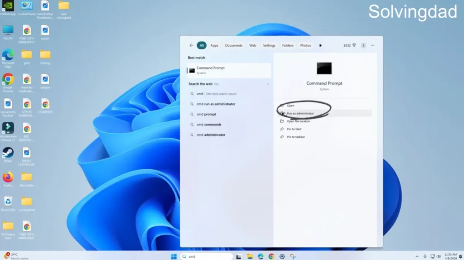
Task: Open the NVIDIA App desktop icon
Action: click(8, 6)
